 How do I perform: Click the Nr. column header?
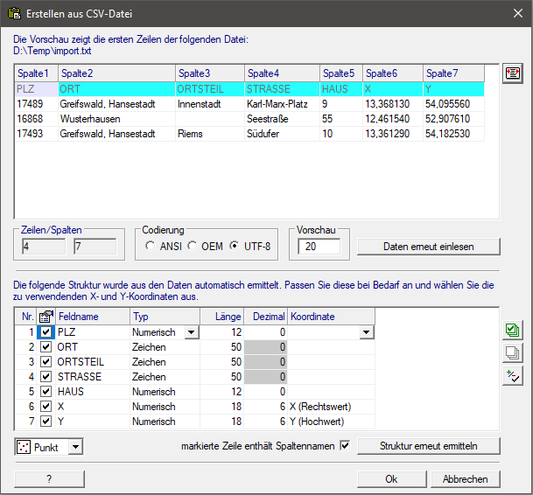(26, 317)
